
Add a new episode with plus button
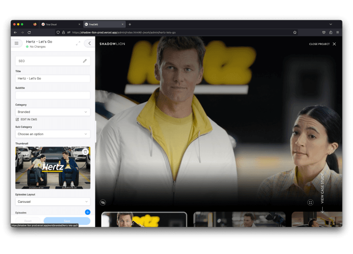tap(87, 213)
